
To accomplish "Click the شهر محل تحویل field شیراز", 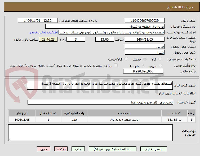I will click(145, 53).
